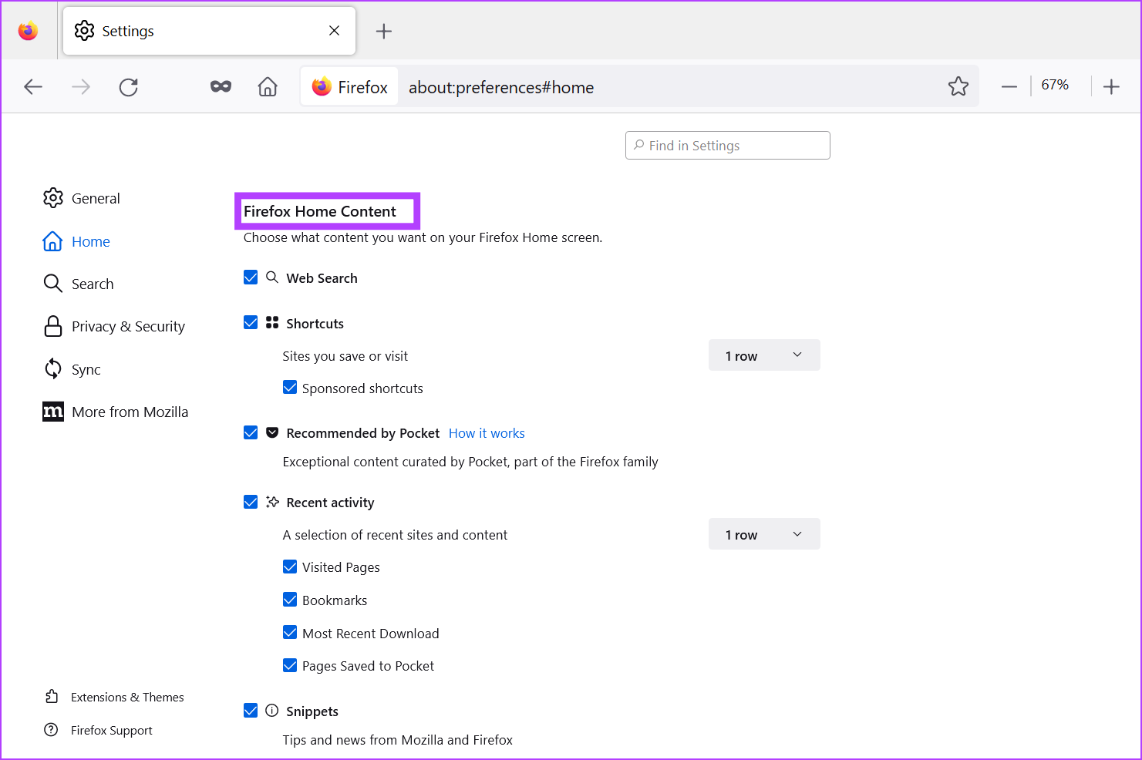Click the reload page icon
Screen dimensions: 1142x760
(x=129, y=87)
